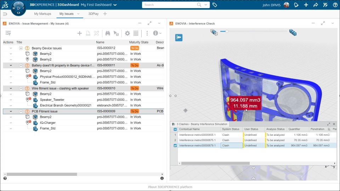Open notifications icon in top bar
This screenshot has width=340, height=191.
(x=296, y=5)
